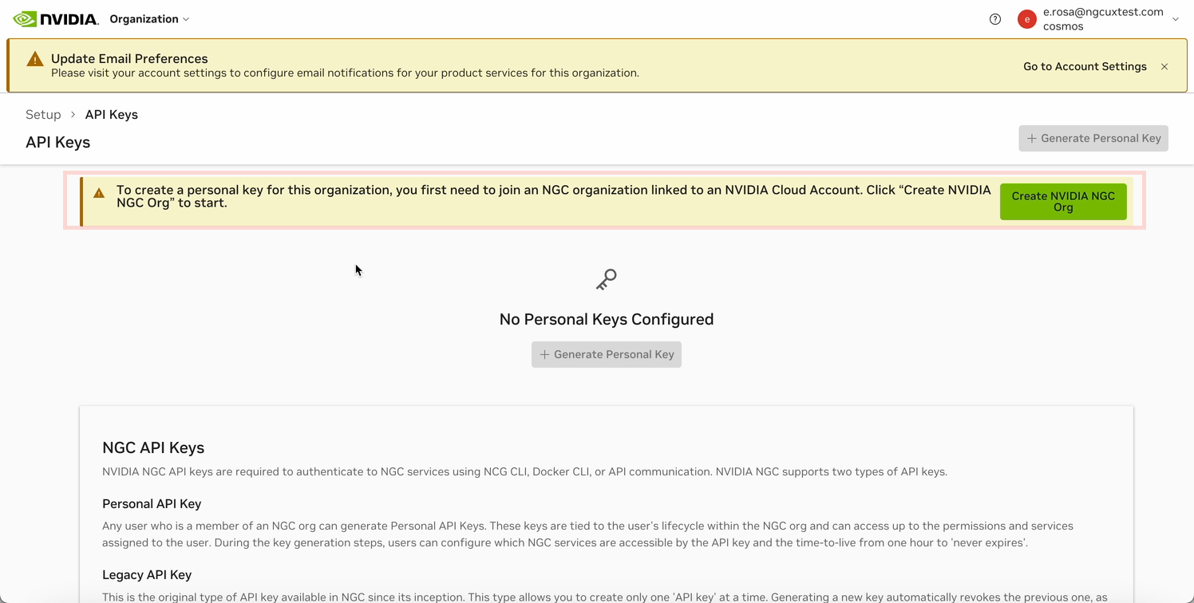
Task: Click e.rosa@ngcuxtest.com account email
Action: (1103, 12)
